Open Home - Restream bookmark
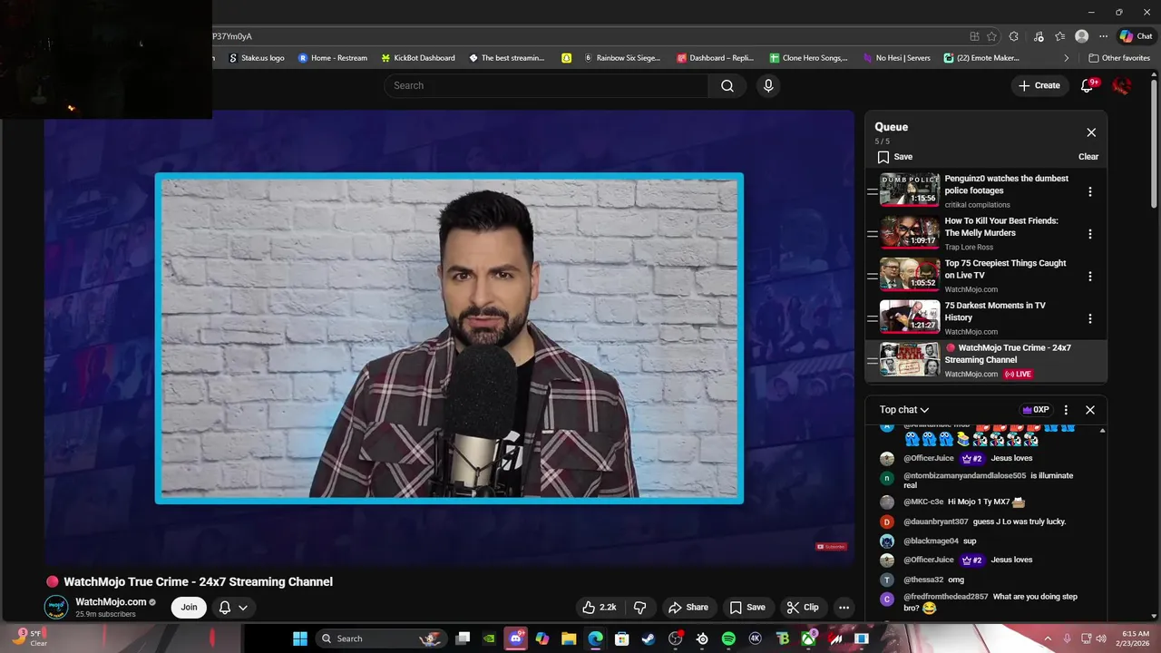This screenshot has height=653, width=1161. pyautogui.click(x=333, y=58)
